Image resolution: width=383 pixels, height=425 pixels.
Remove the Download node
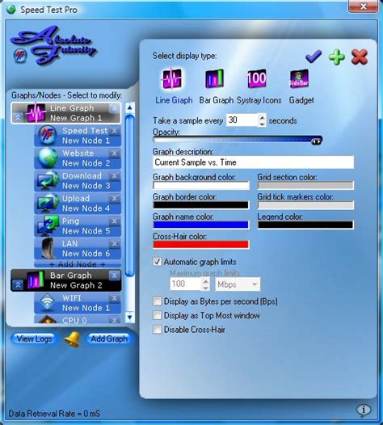(115, 175)
